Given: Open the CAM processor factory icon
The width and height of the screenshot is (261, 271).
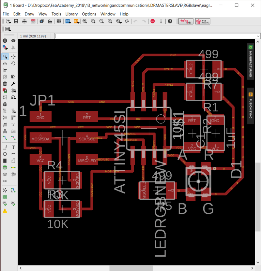Looking at the screenshot, I should 50,21.
